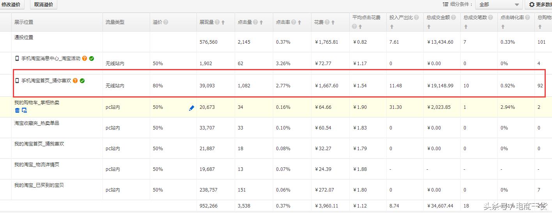The width and height of the screenshot is (552, 213).
Task: Select 我的淘宝_已买到的宝贝 placement name
Action: coord(39,185)
